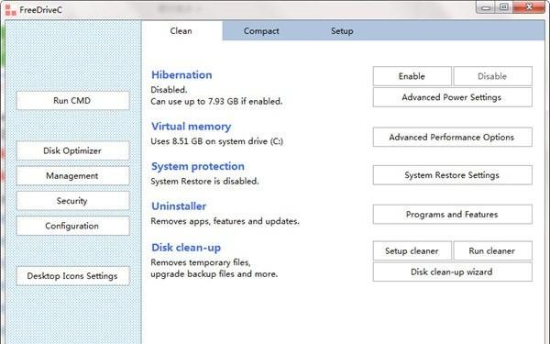The height and width of the screenshot is (344, 550).
Task: Click the Configuration button
Action: (72, 226)
